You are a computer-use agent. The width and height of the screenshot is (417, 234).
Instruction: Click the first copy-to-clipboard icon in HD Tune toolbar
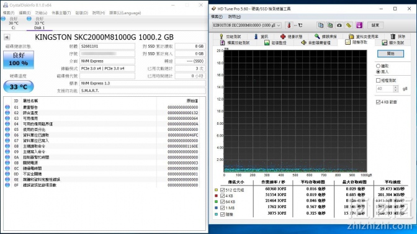321,25
